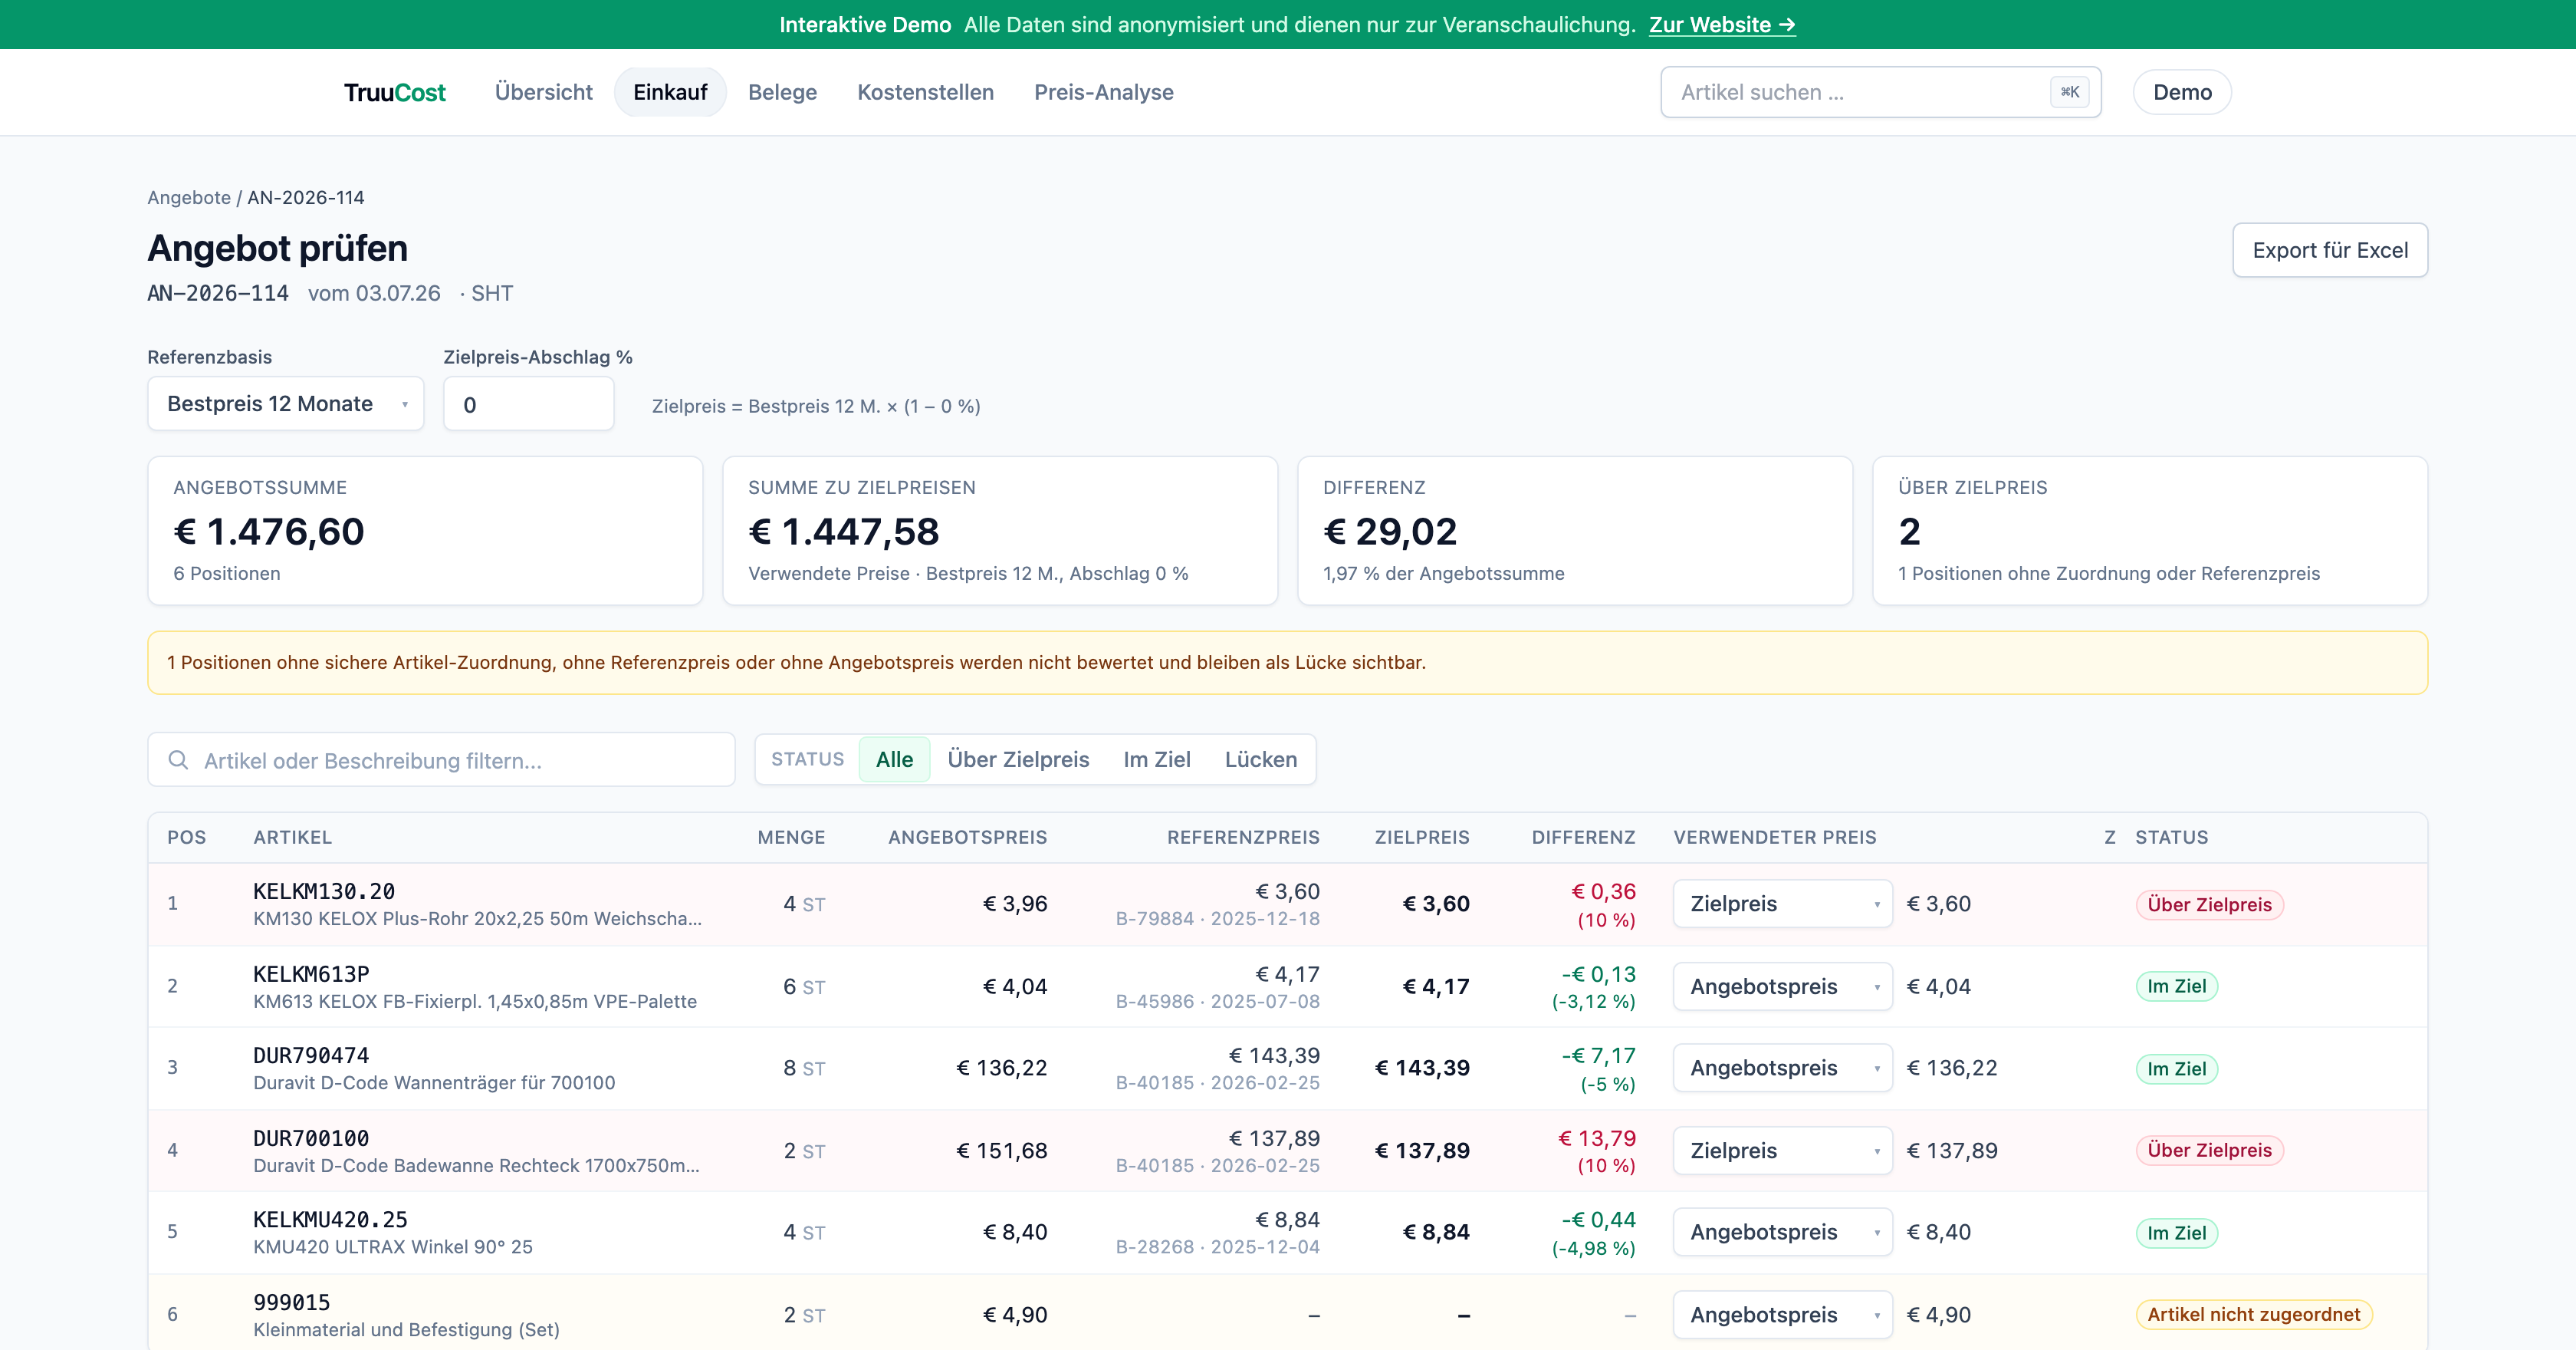2576x1350 pixels.
Task: Open the Übersicht navigation tab
Action: point(543,92)
